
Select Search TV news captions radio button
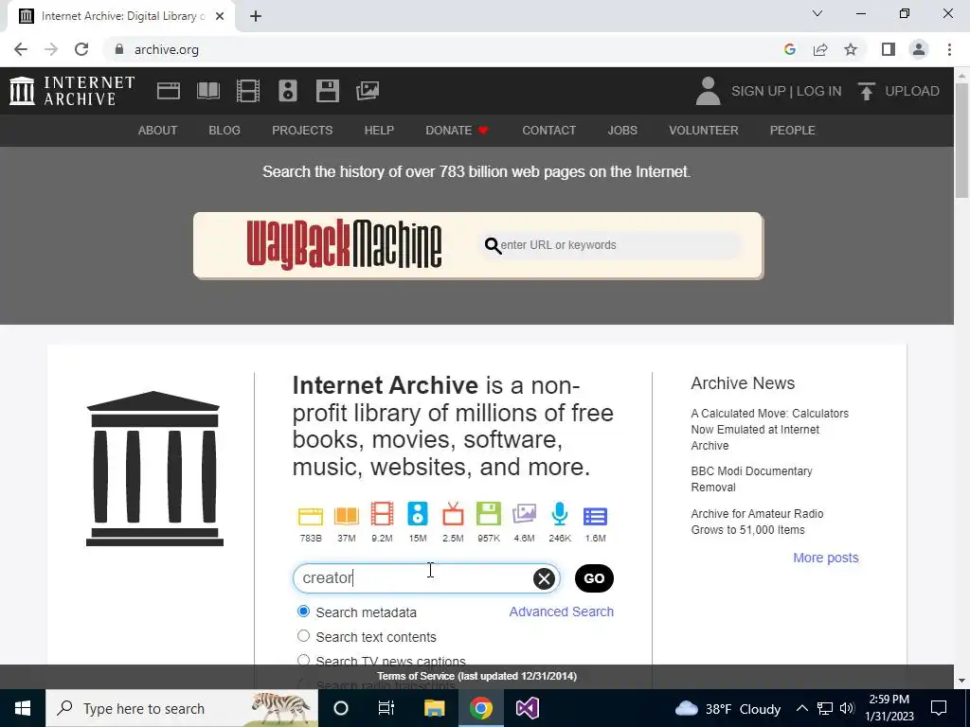coord(303,660)
